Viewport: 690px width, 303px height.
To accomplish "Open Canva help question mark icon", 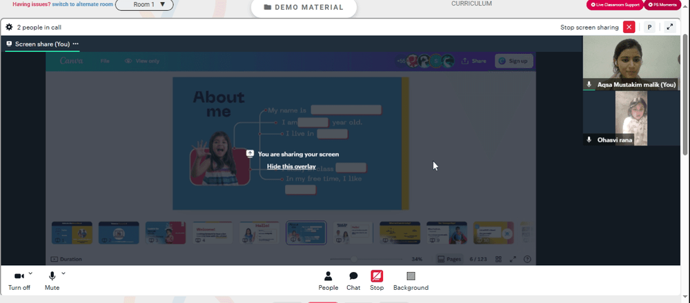I will click(x=528, y=260).
